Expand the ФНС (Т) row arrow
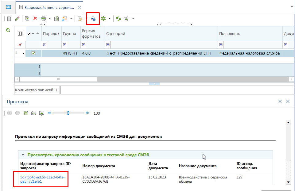The image size is (295, 191). click(x=23, y=54)
